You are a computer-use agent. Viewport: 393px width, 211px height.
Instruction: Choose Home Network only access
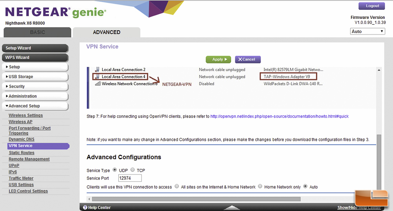260,186
